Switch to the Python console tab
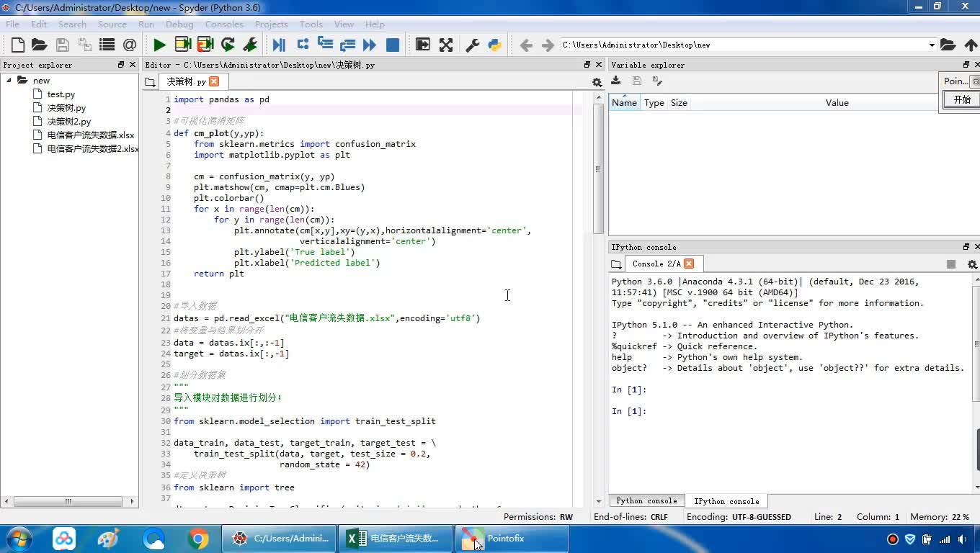 click(646, 501)
